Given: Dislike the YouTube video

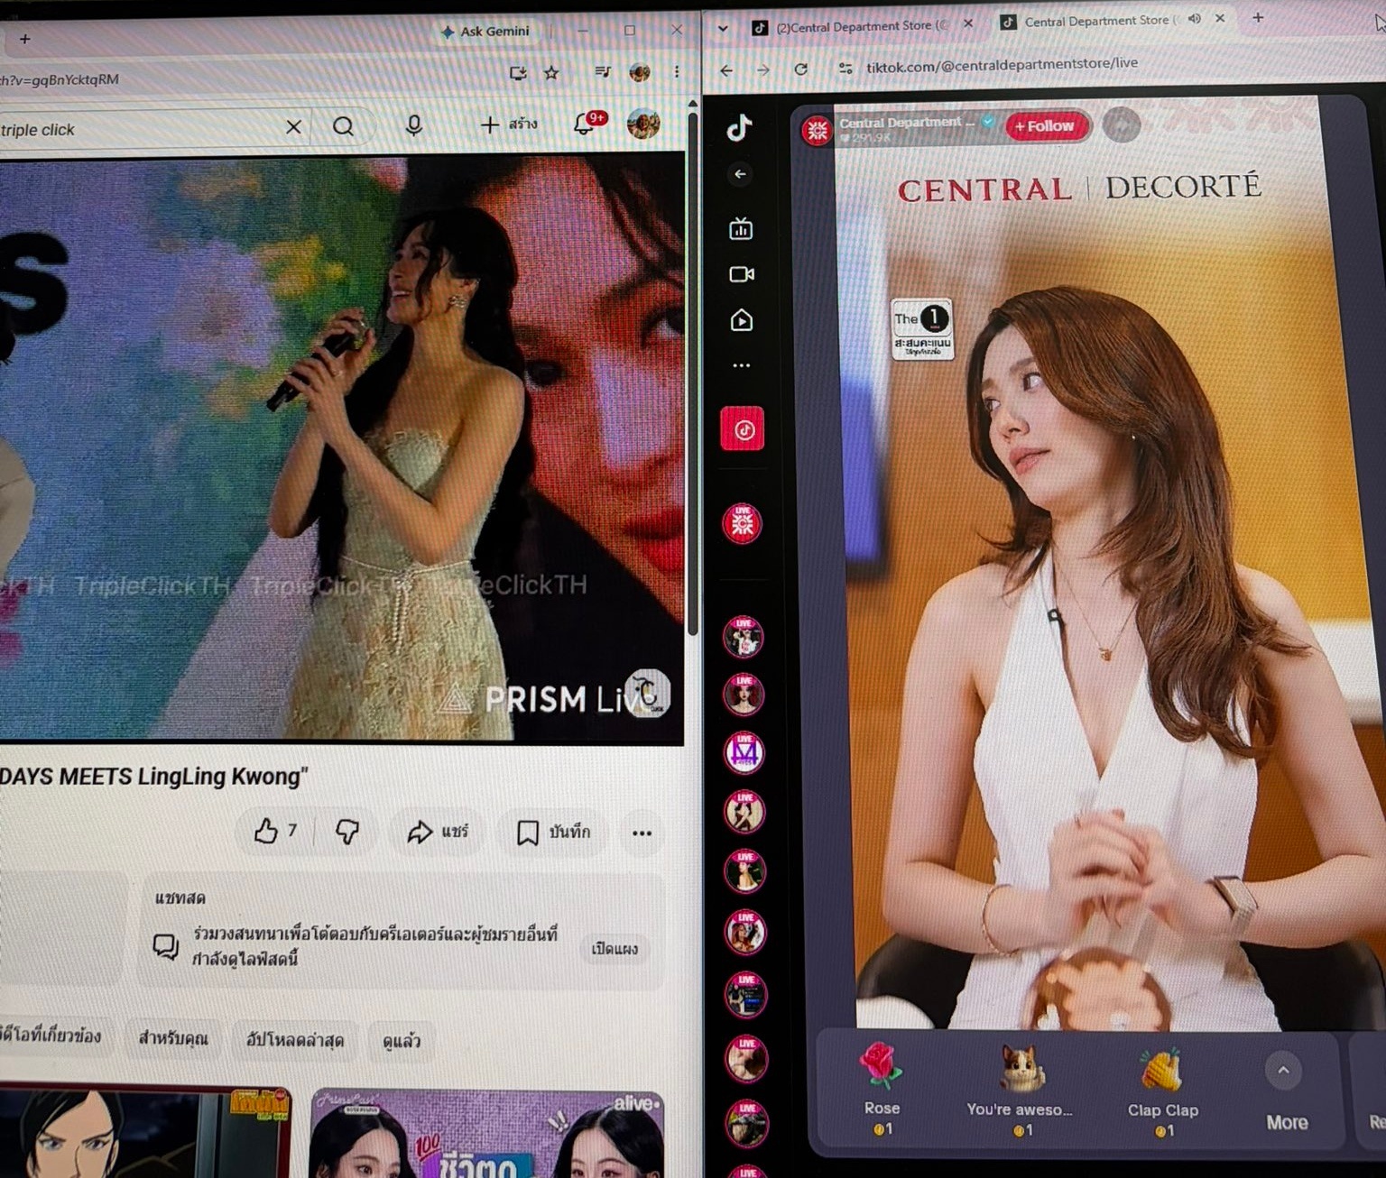Looking at the screenshot, I should tap(347, 832).
